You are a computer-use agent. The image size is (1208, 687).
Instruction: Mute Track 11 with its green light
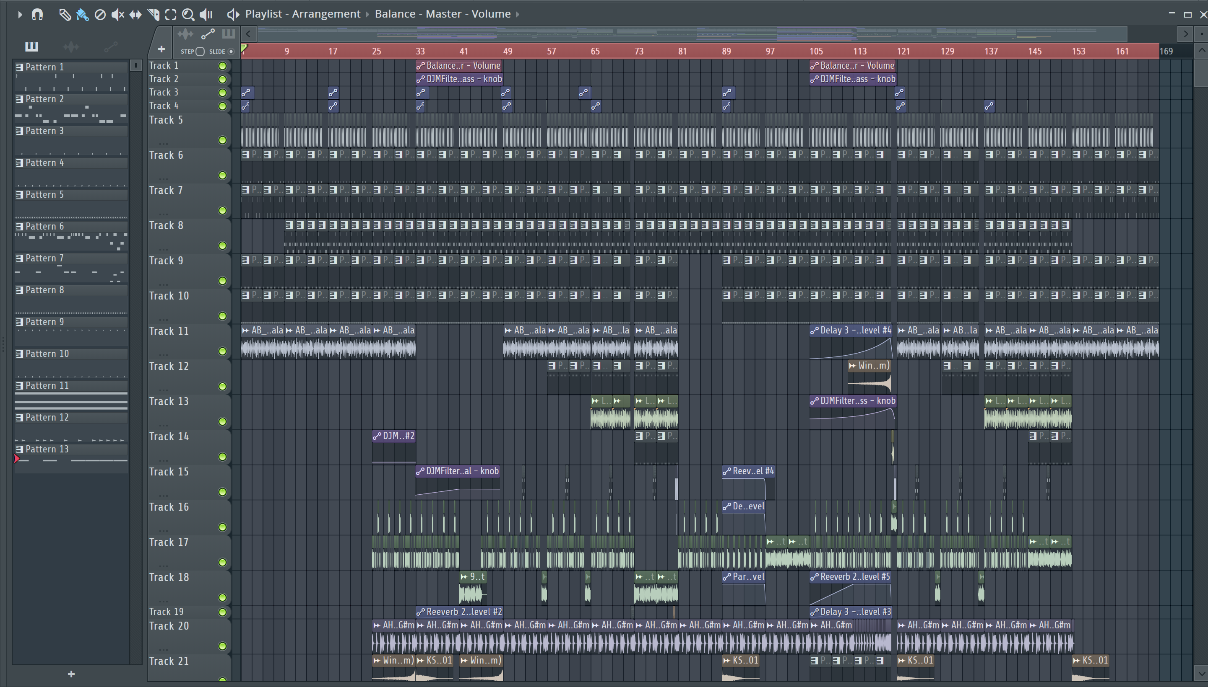(222, 351)
